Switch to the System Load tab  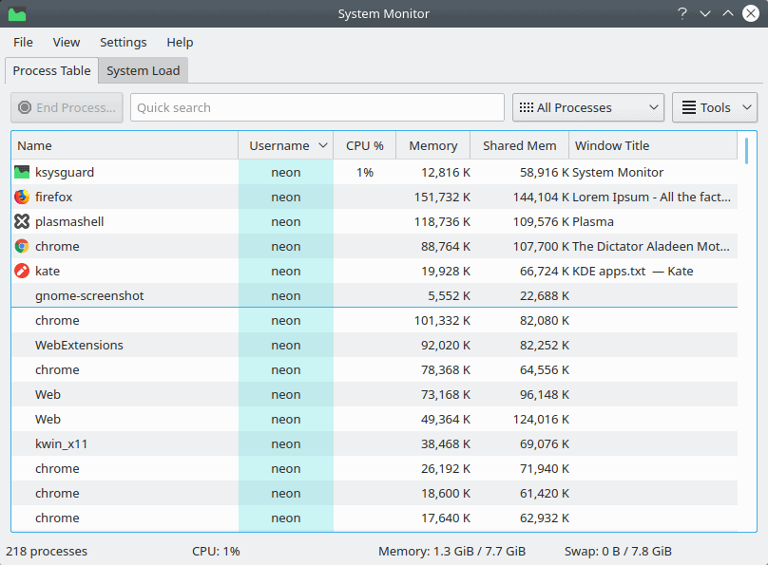click(143, 71)
